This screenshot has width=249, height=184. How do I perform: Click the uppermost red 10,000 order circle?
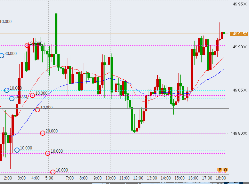tap(32, 95)
